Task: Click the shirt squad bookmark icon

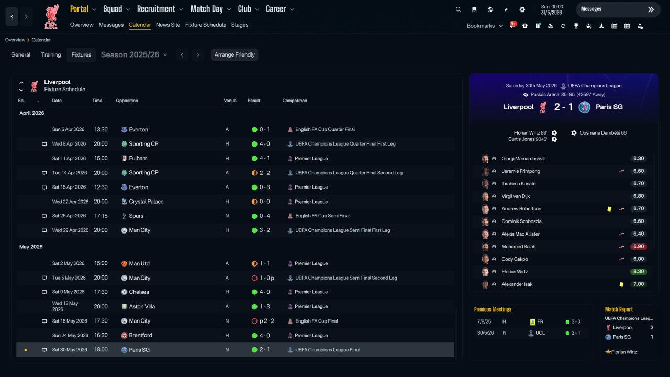Action: 525,26
